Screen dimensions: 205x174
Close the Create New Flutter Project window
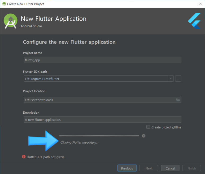[200, 4]
